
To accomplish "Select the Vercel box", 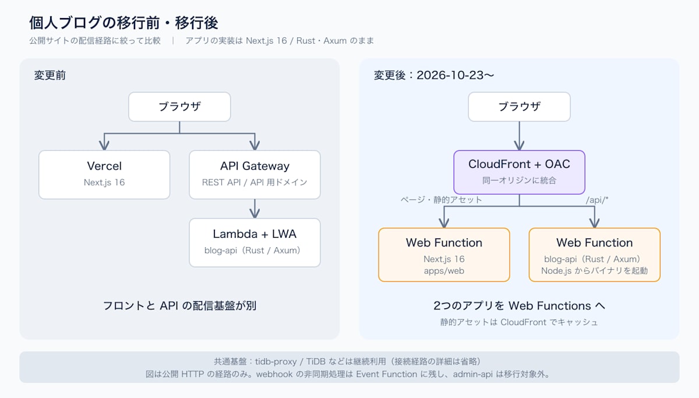I will [104, 175].
